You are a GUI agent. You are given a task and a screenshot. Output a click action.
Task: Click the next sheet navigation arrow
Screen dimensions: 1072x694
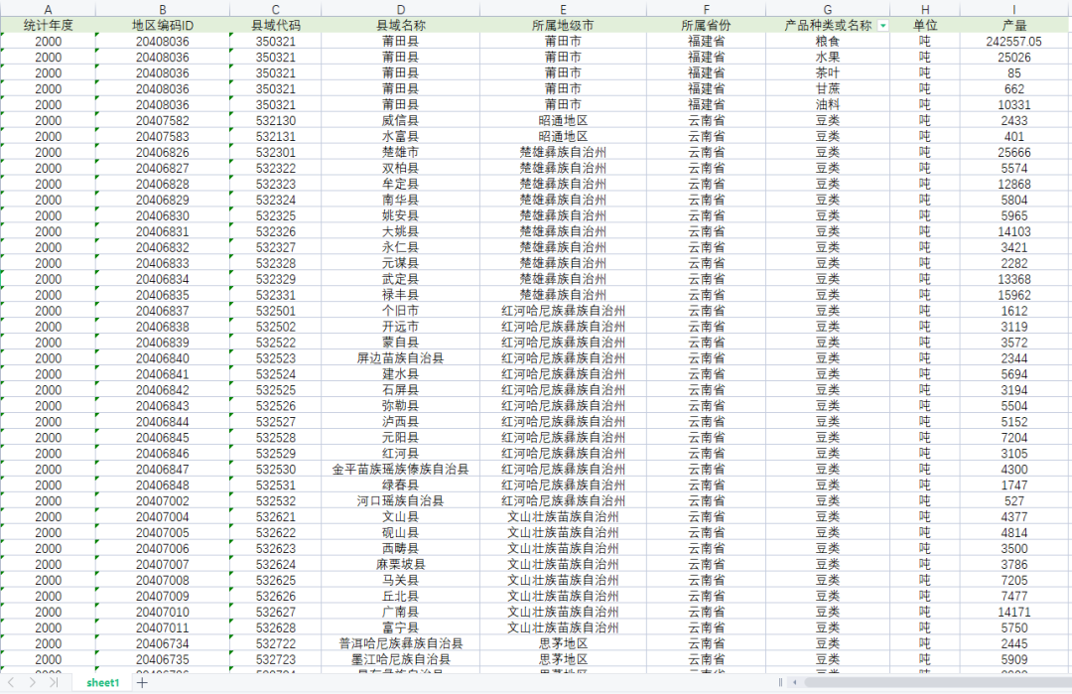pyautogui.click(x=33, y=683)
